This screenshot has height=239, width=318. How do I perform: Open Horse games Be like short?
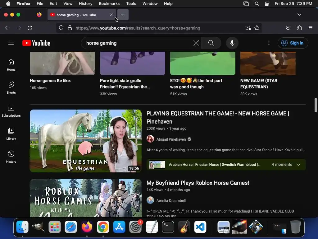tap(50, 81)
